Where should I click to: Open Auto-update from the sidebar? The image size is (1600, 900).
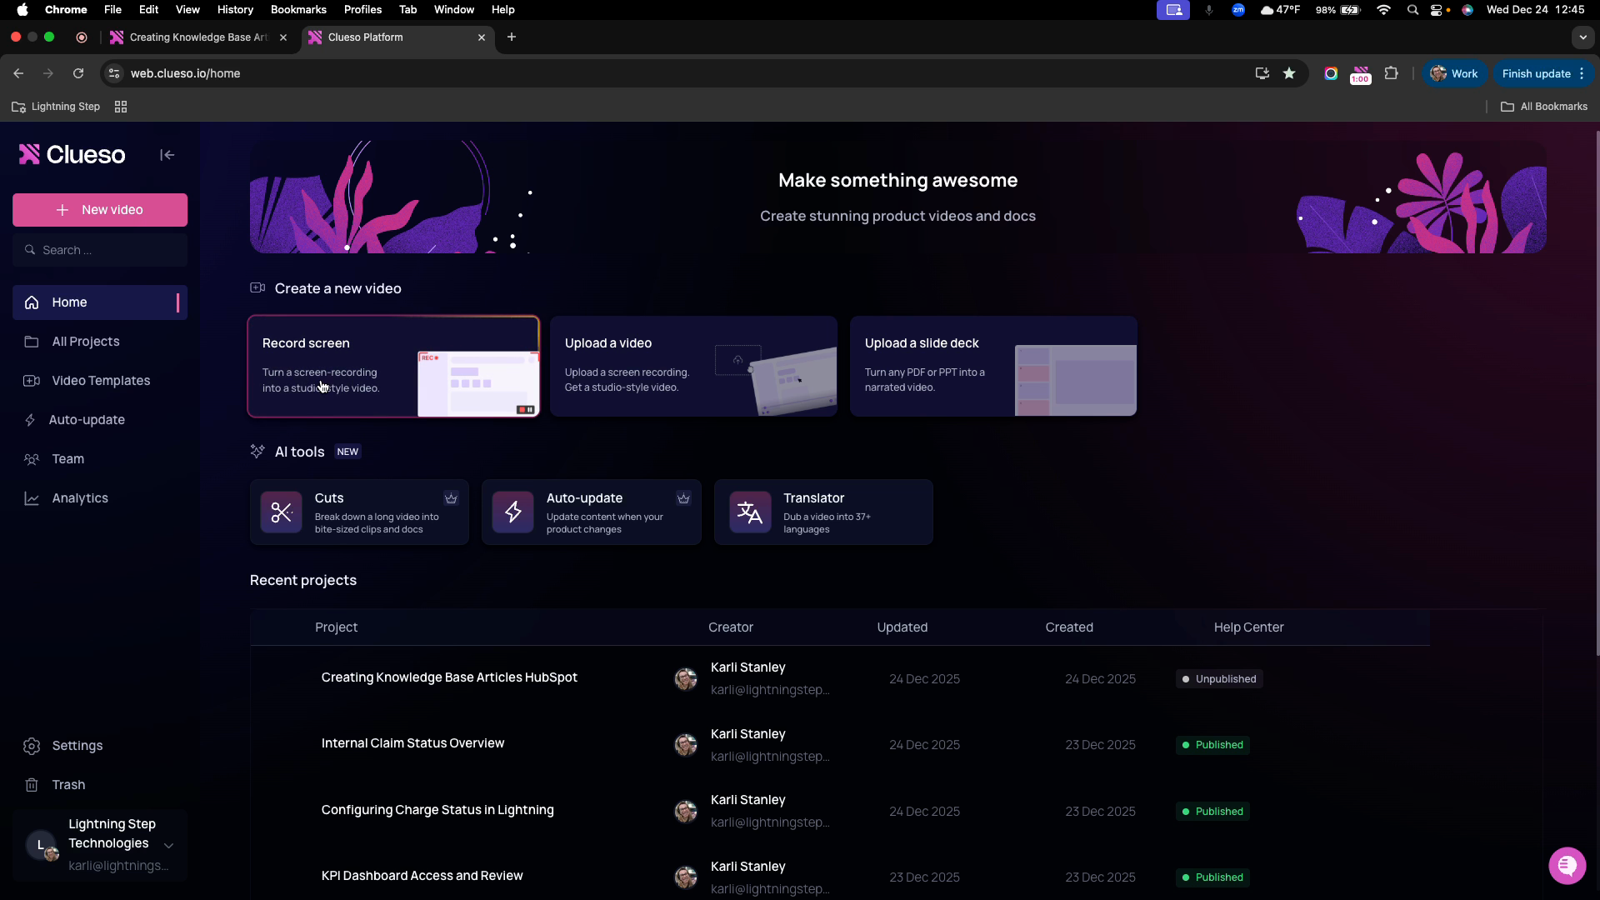[87, 420]
